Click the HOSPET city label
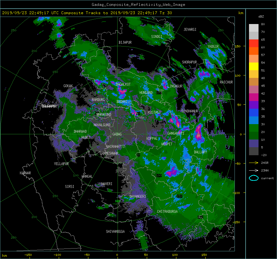The image size is (277, 259). coord(167,144)
